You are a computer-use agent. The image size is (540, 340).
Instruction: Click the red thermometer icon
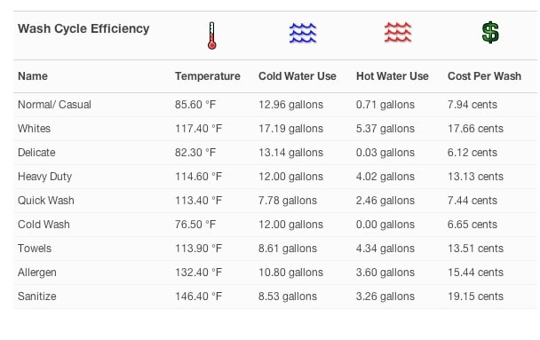(x=211, y=36)
